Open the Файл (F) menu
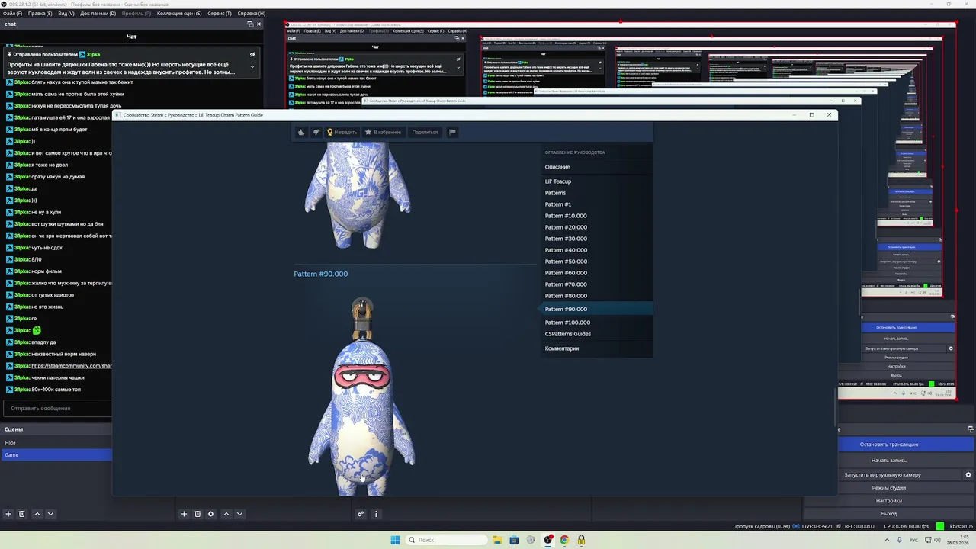The height and width of the screenshot is (549, 976). pos(11,14)
